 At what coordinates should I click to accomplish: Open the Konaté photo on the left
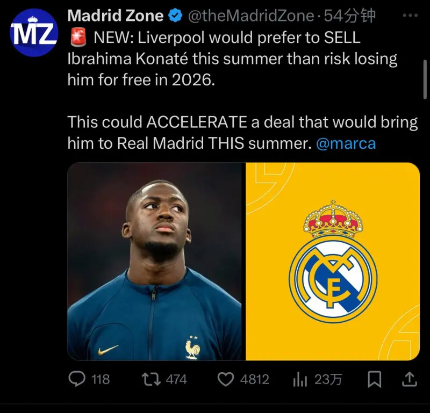(154, 262)
